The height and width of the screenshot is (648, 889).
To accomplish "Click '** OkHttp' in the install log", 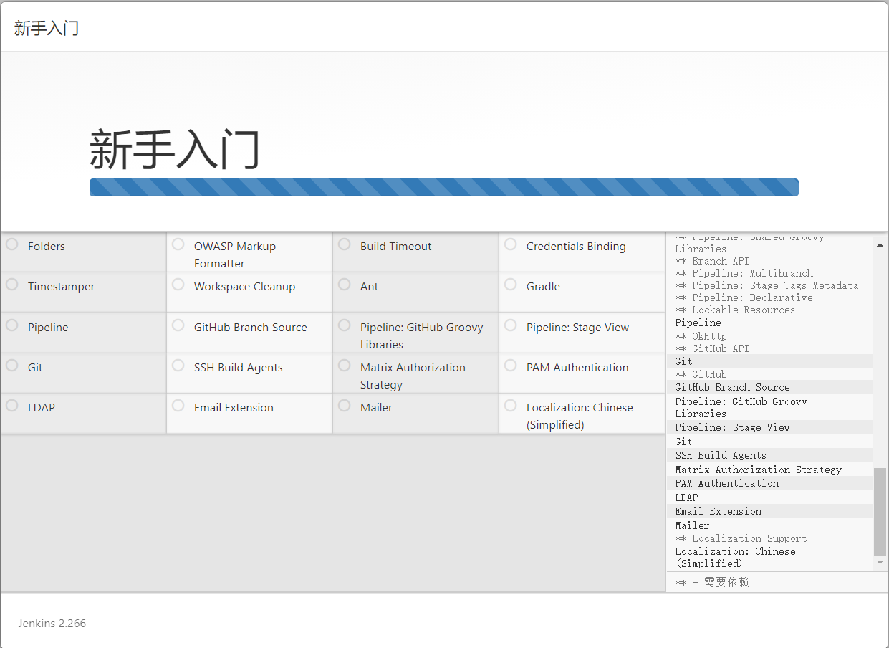I will (701, 337).
